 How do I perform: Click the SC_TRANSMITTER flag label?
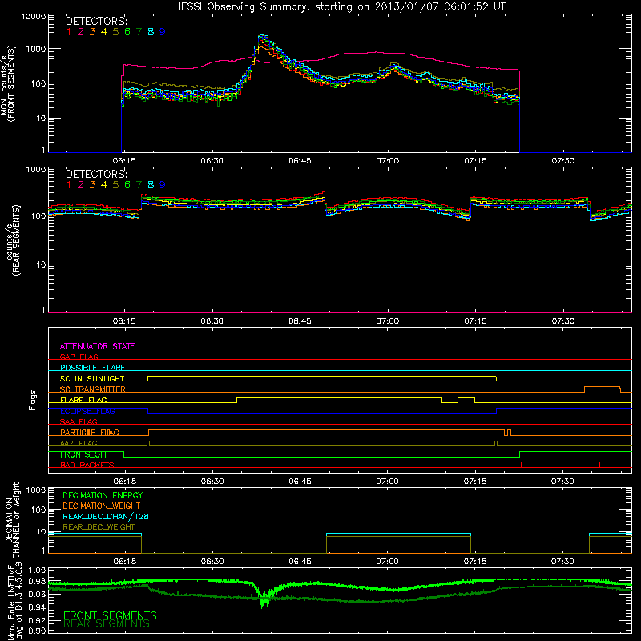coord(93,389)
